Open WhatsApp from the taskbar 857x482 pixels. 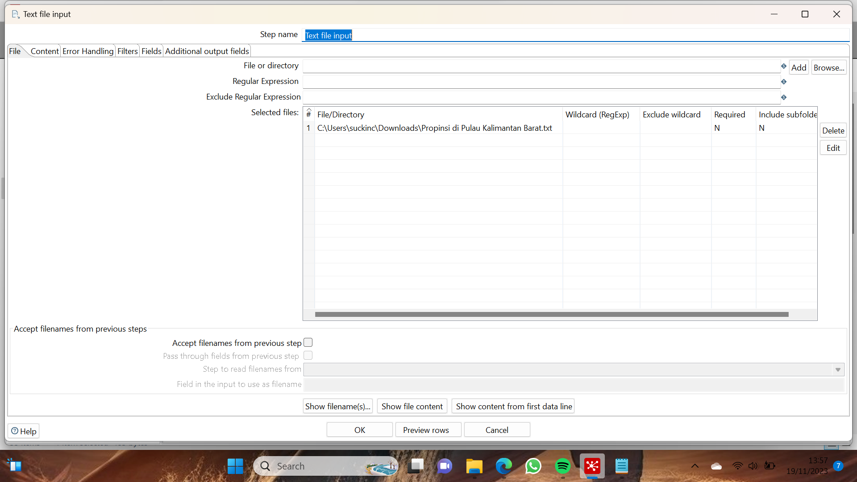pyautogui.click(x=533, y=466)
